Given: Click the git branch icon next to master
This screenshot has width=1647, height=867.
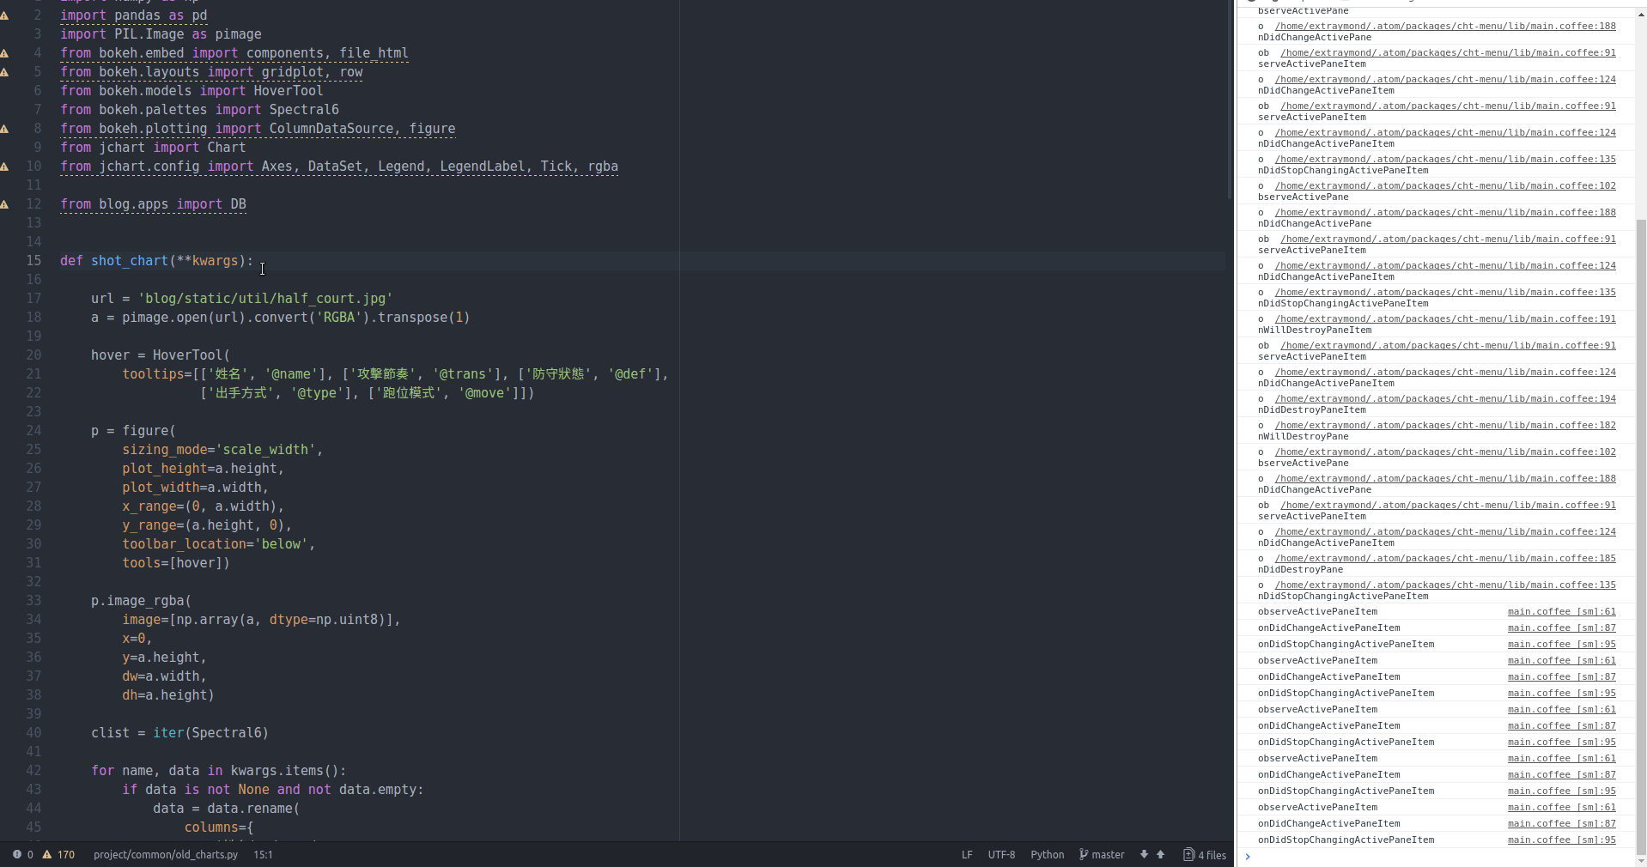Looking at the screenshot, I should click(x=1083, y=854).
